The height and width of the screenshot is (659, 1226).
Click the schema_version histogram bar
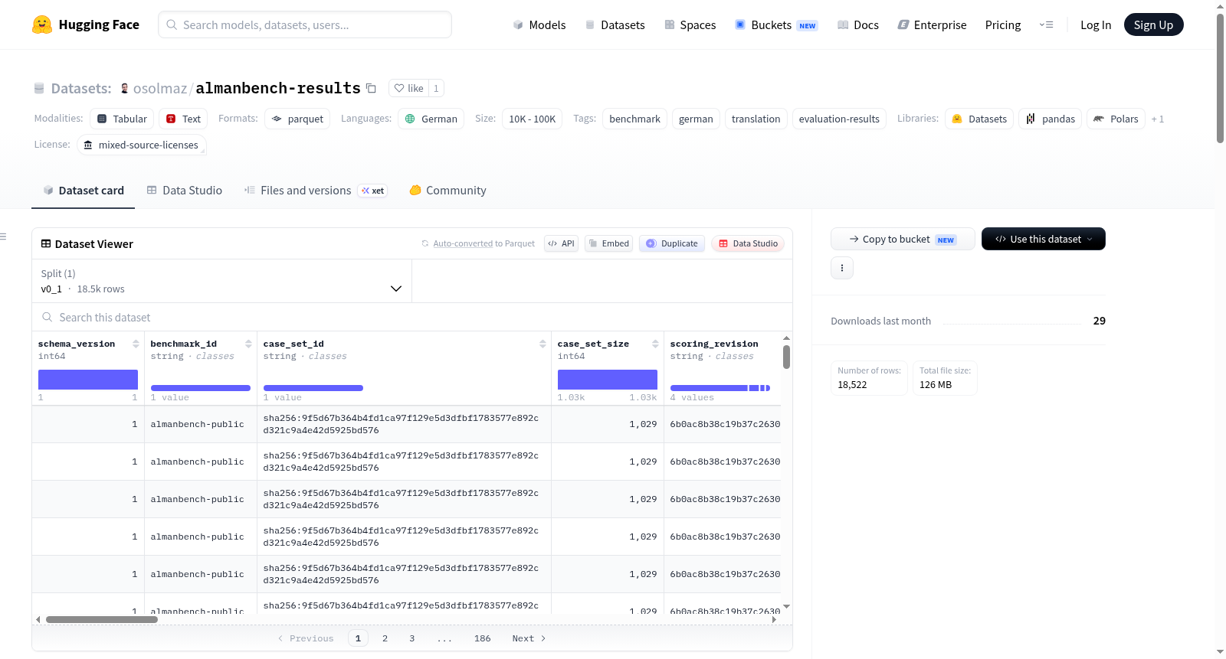pos(88,380)
